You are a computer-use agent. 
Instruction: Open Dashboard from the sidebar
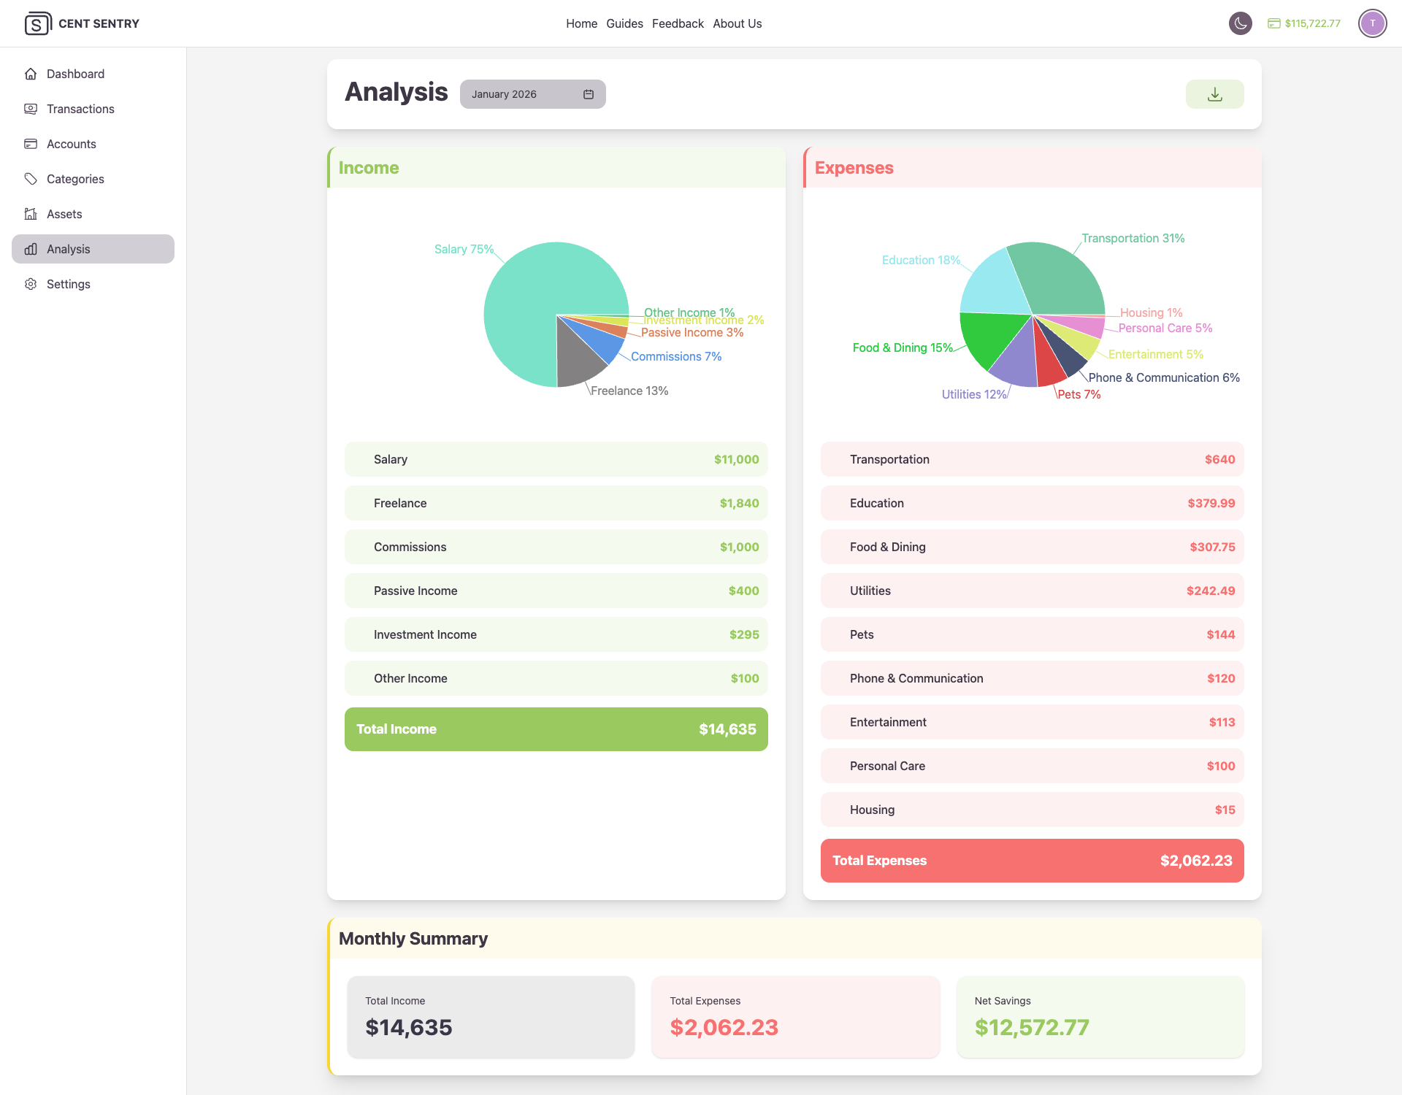tap(75, 74)
